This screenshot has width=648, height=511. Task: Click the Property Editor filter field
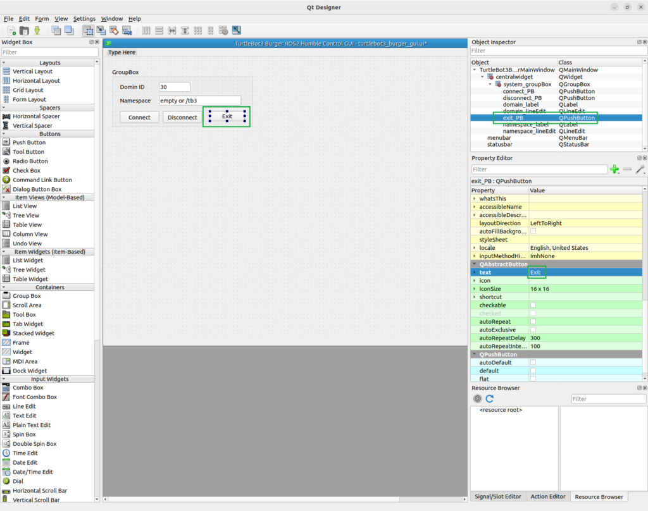539,169
